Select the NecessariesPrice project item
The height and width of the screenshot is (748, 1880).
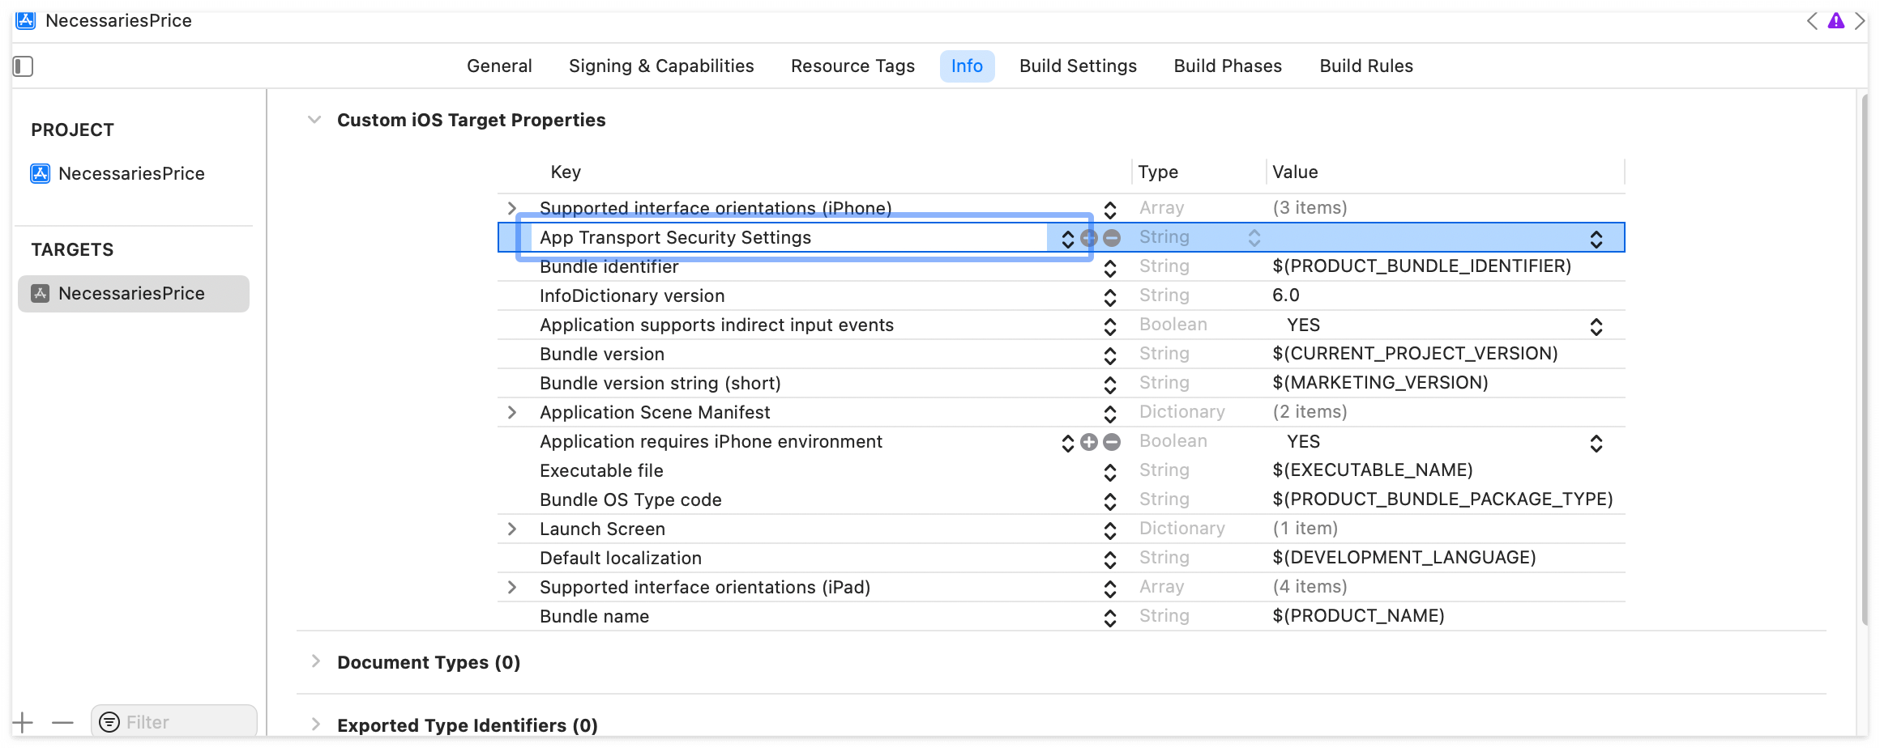tap(131, 174)
